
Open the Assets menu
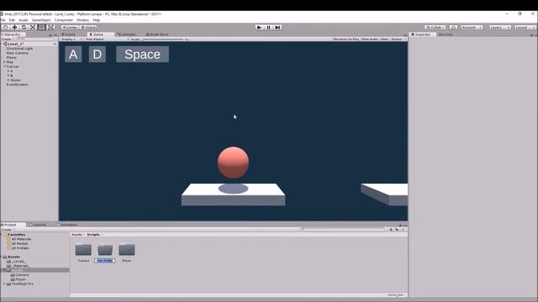pyautogui.click(x=24, y=20)
